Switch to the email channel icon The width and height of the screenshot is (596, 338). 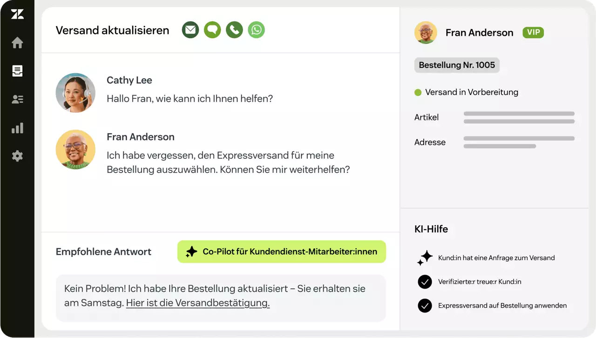click(190, 30)
